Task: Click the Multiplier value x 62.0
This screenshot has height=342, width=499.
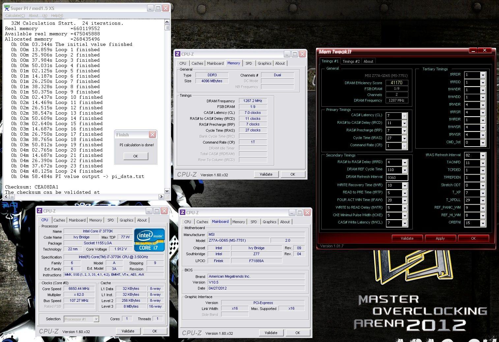Action: tap(79, 295)
